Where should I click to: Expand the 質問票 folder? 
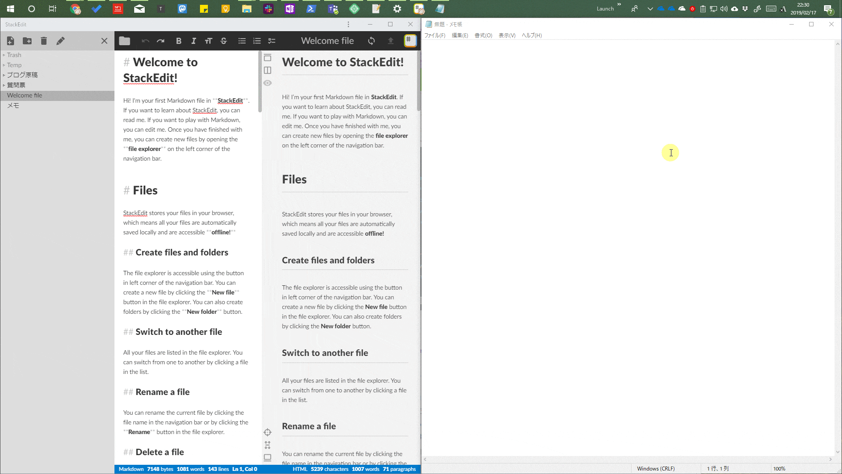[x=16, y=85]
